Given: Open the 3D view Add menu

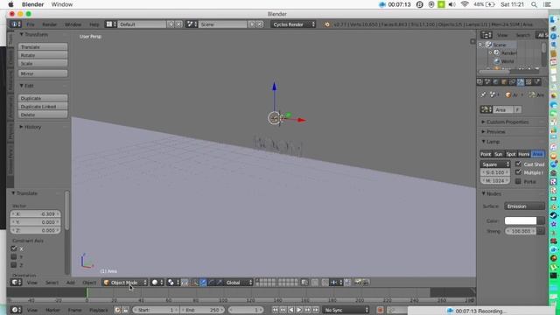Looking at the screenshot, I should tap(71, 282).
